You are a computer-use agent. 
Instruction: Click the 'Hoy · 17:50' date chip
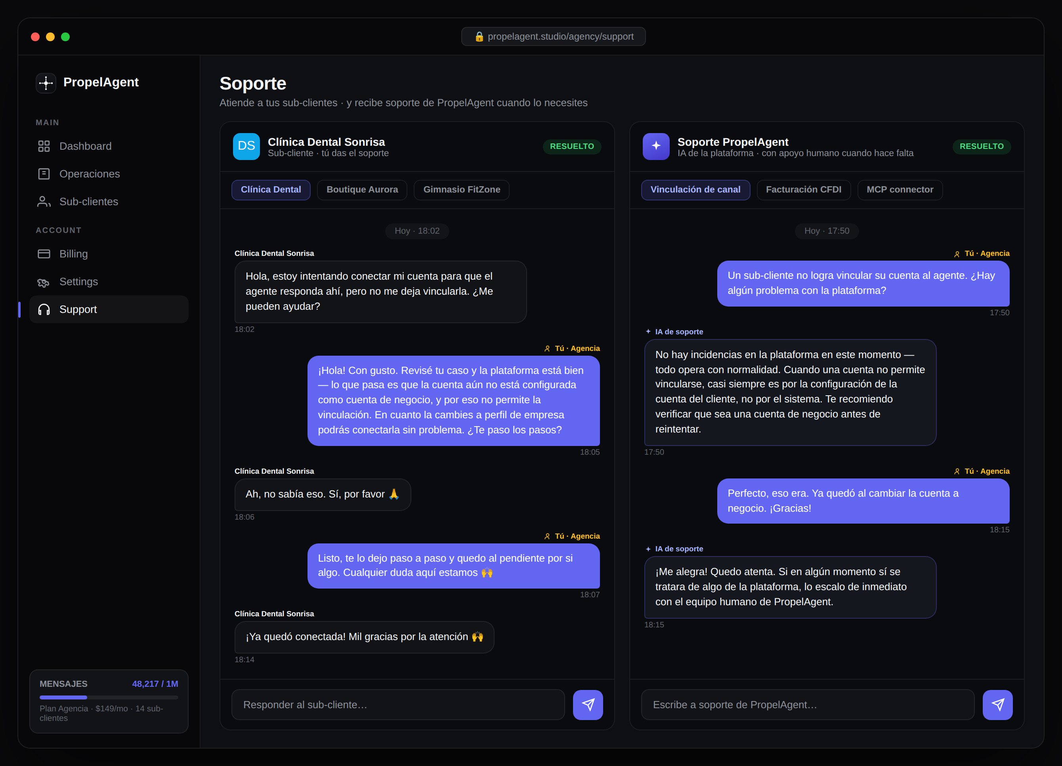tap(827, 231)
